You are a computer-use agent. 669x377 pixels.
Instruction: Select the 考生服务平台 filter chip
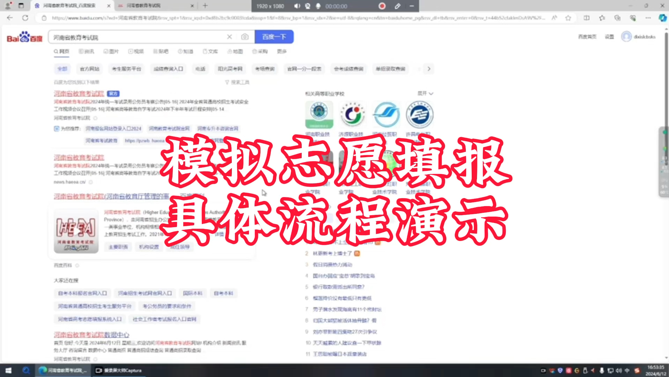(126, 69)
